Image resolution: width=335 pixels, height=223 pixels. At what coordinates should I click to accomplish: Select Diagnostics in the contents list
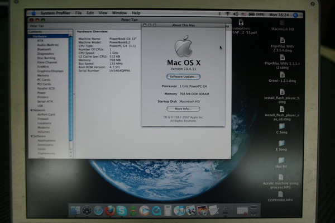click(46, 54)
